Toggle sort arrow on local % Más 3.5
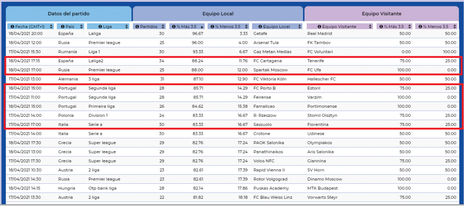 [x=201, y=27]
